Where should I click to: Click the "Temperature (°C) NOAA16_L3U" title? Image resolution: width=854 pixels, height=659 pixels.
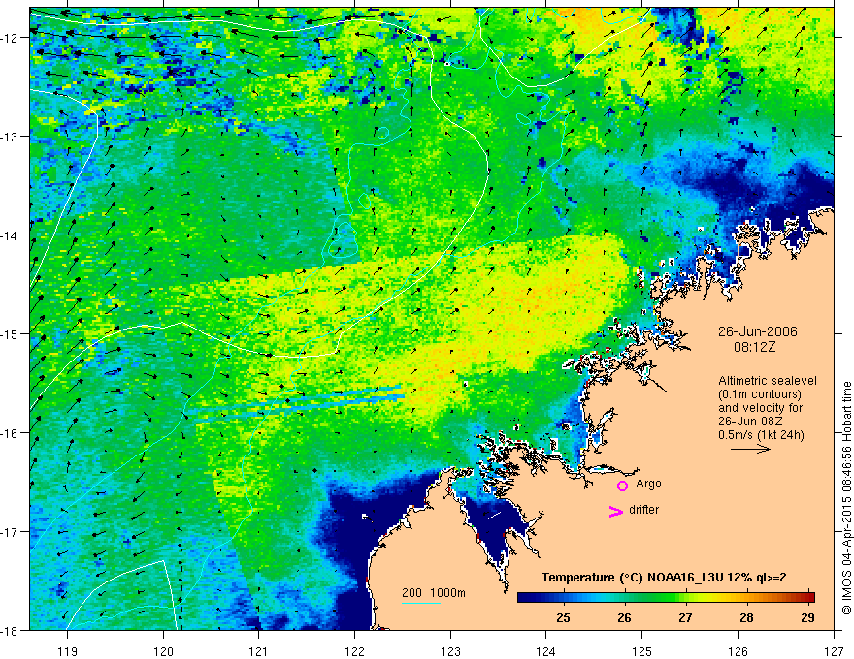click(632, 578)
